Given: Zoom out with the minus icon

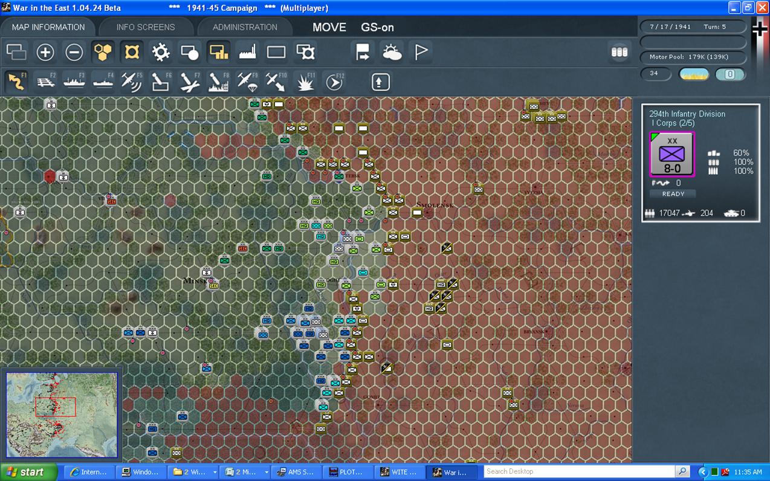Looking at the screenshot, I should (x=74, y=53).
